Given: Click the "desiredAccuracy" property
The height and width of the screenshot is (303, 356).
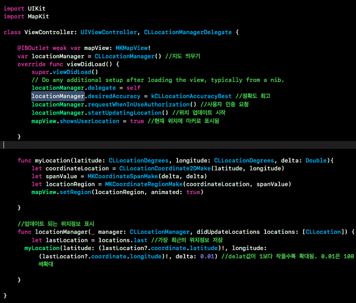Looking at the screenshot, I should (114, 96).
